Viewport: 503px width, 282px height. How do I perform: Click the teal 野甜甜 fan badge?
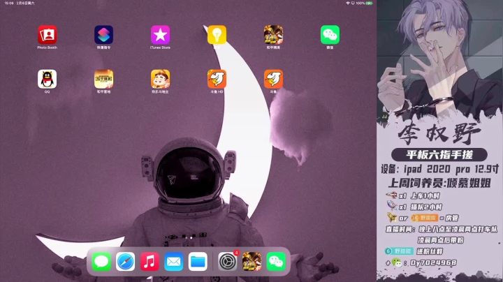tap(399, 251)
